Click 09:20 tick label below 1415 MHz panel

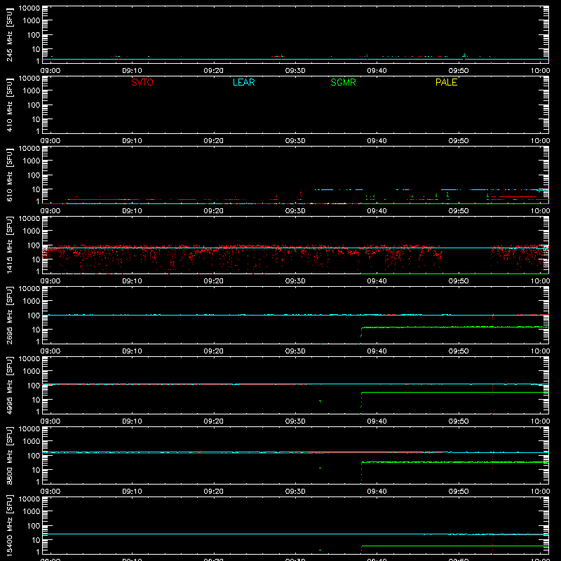214,281
